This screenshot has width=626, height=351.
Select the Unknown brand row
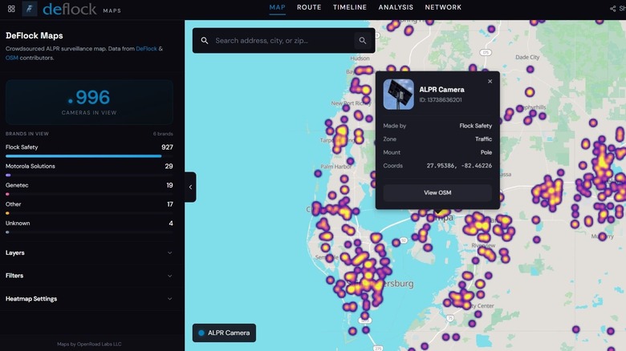tap(89, 227)
